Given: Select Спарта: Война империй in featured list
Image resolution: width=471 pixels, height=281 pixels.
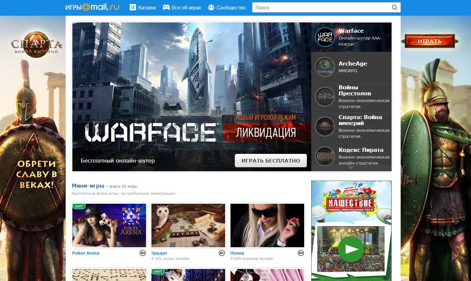Looking at the screenshot, I should 351,126.
